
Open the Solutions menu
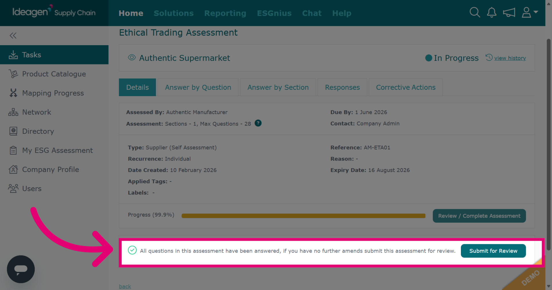coord(174,13)
